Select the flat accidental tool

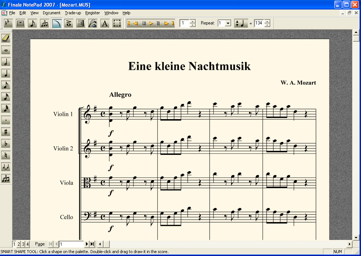click(x=5, y=144)
